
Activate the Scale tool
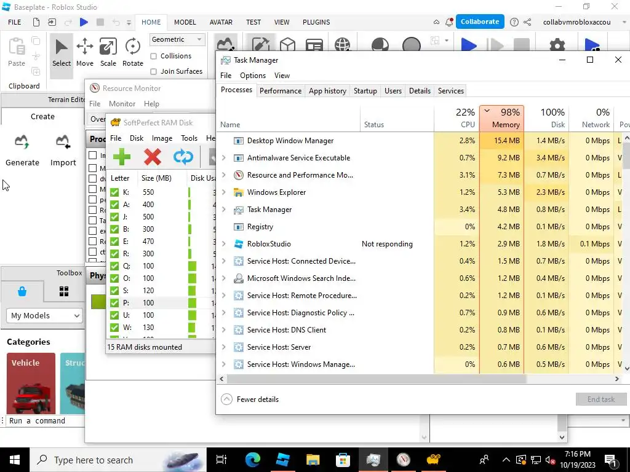click(108, 53)
